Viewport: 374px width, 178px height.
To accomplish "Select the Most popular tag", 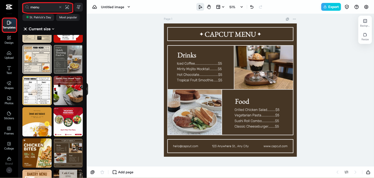I will pyautogui.click(x=68, y=17).
